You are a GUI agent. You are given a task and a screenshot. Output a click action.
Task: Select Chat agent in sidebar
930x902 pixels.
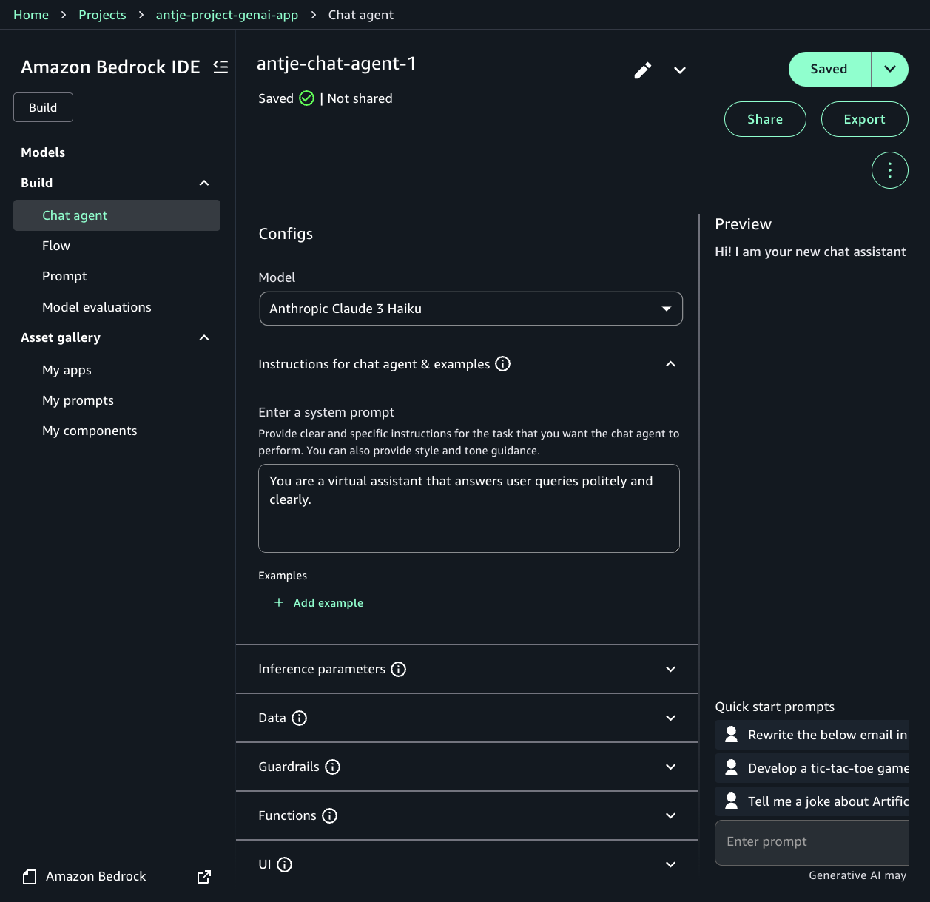[x=117, y=215]
